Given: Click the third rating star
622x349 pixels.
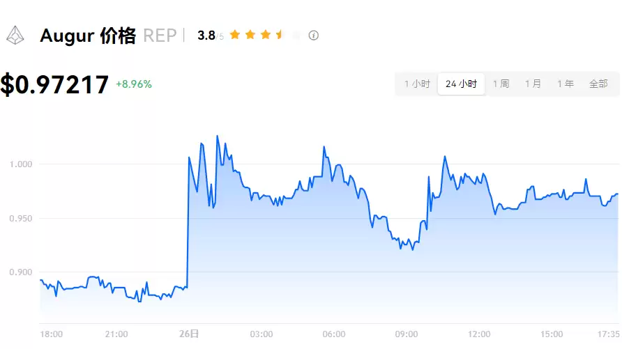Looking at the screenshot, I should tap(266, 35).
